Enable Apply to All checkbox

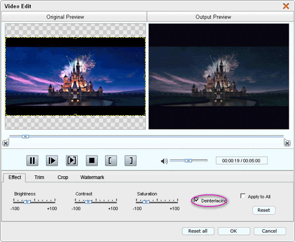click(x=243, y=196)
